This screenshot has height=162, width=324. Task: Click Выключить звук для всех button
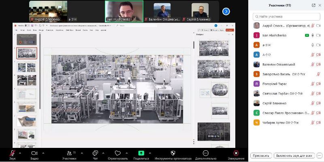pyautogui.click(x=294, y=156)
